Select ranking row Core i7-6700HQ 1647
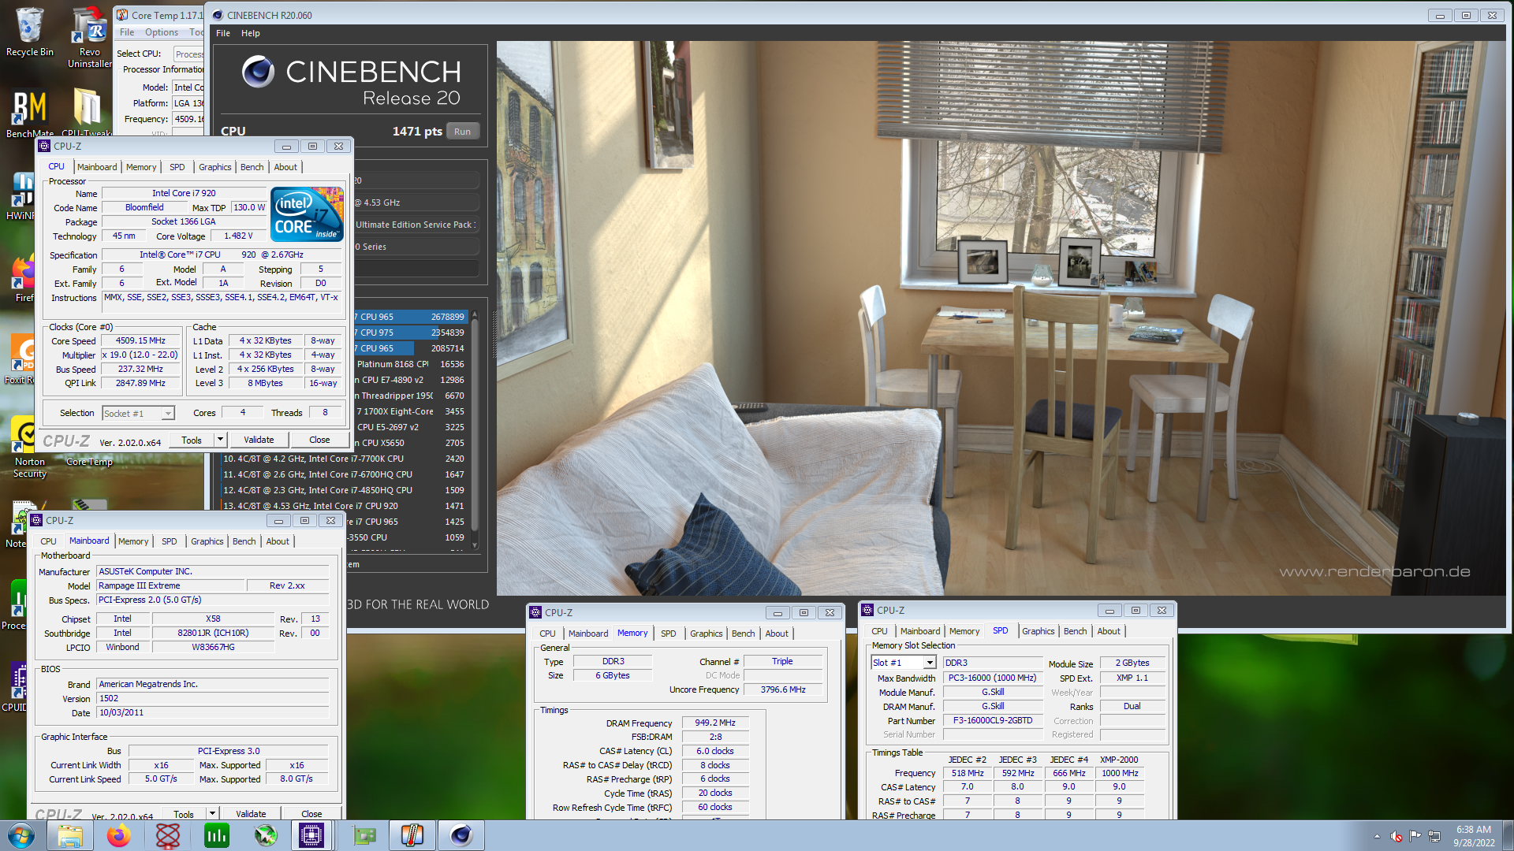This screenshot has width=1514, height=851. [344, 474]
